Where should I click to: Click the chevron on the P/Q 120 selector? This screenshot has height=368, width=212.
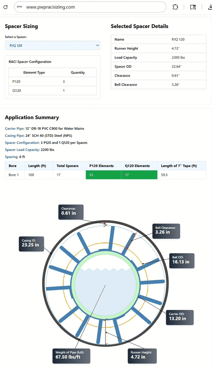pyautogui.click(x=98, y=45)
